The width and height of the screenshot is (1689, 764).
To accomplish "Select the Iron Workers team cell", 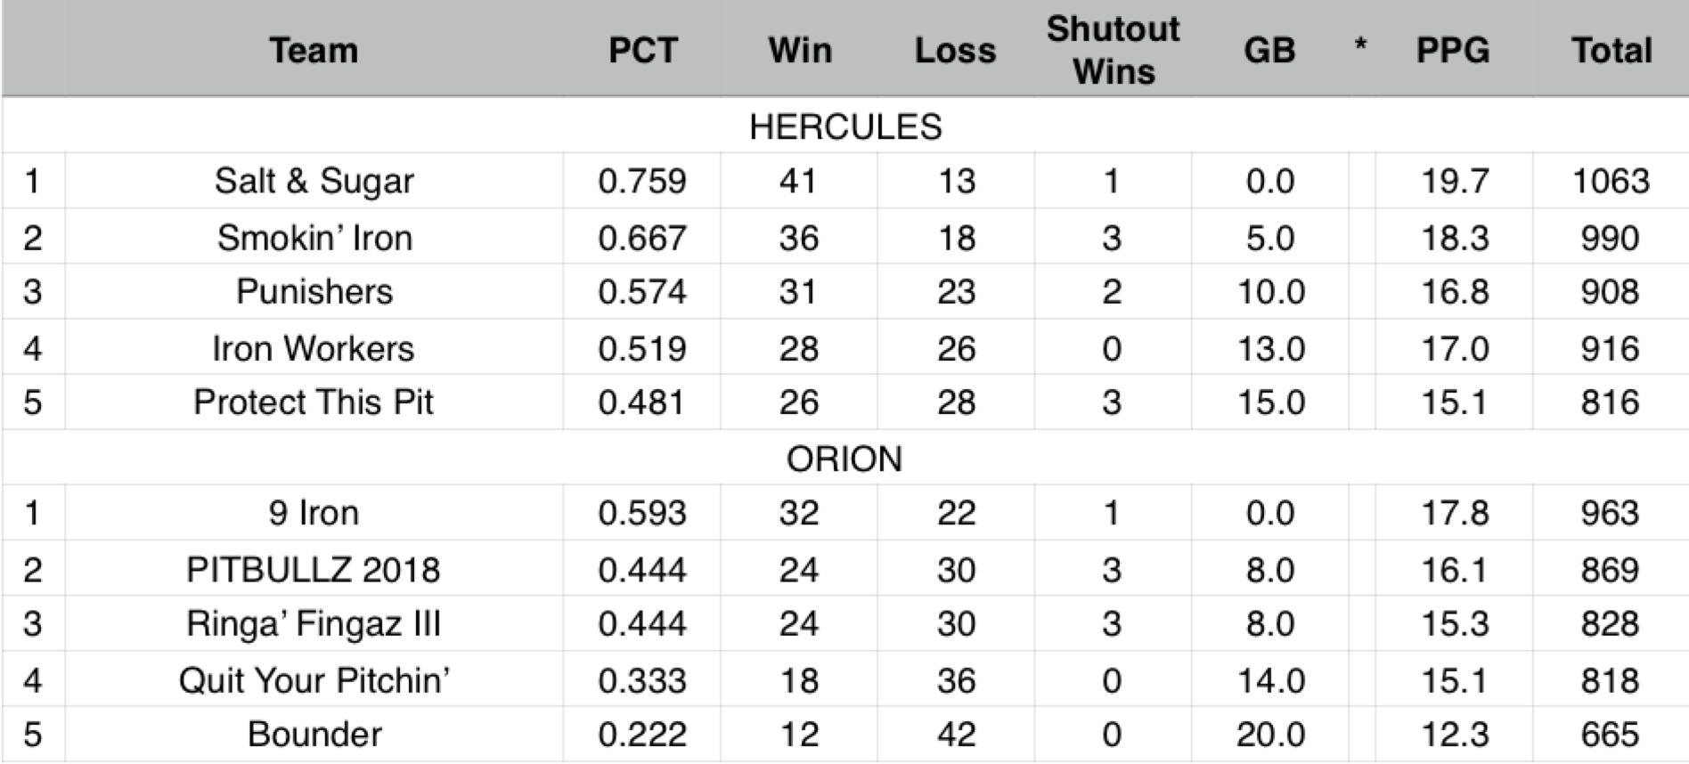I will (x=314, y=348).
